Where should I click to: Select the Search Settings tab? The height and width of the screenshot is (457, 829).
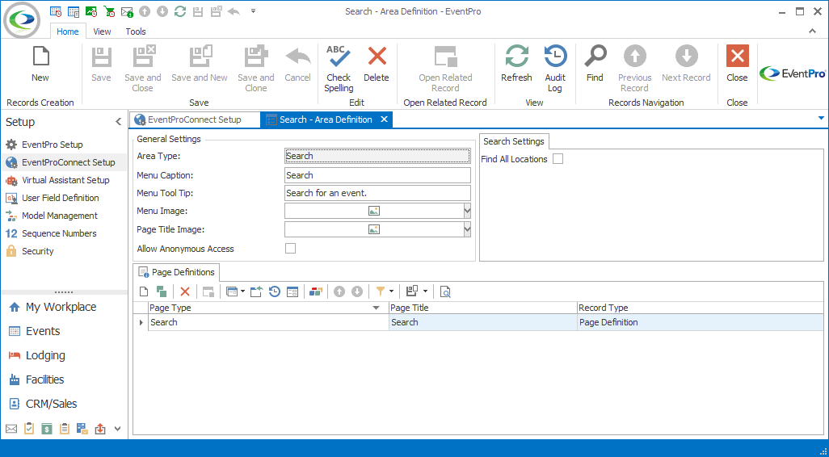coord(514,141)
